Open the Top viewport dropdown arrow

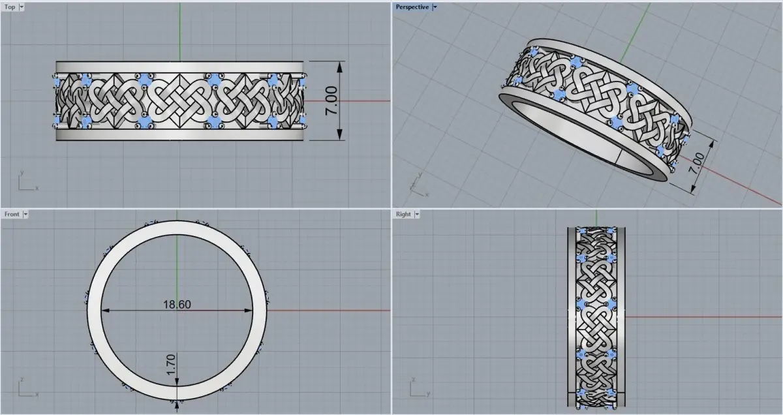22,7
